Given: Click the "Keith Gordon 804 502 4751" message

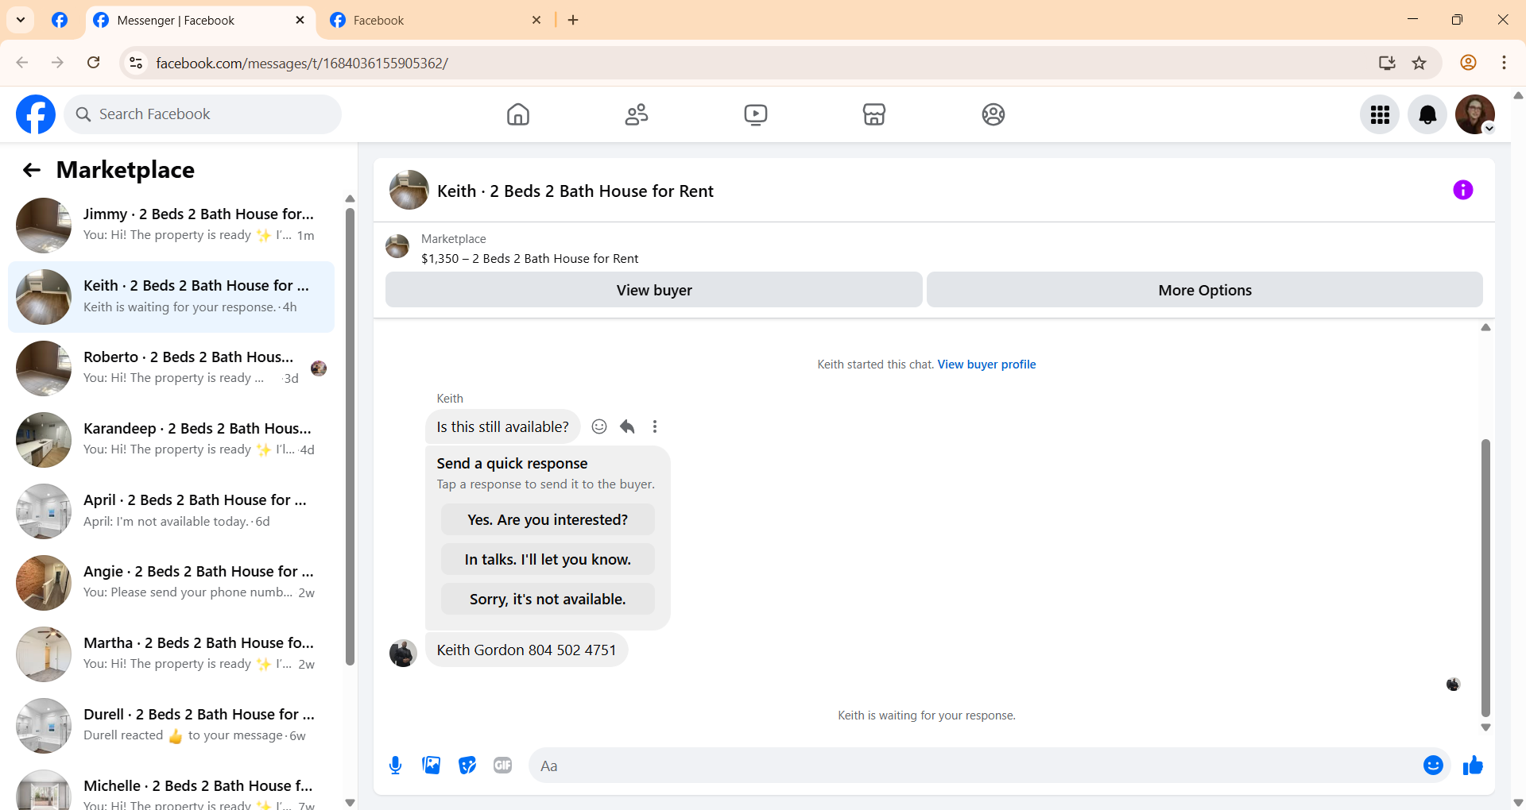Looking at the screenshot, I should point(526,650).
